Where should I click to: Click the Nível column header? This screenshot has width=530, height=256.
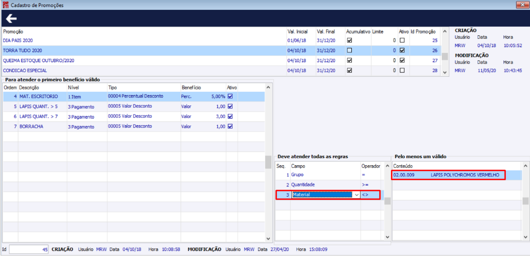pos(74,88)
